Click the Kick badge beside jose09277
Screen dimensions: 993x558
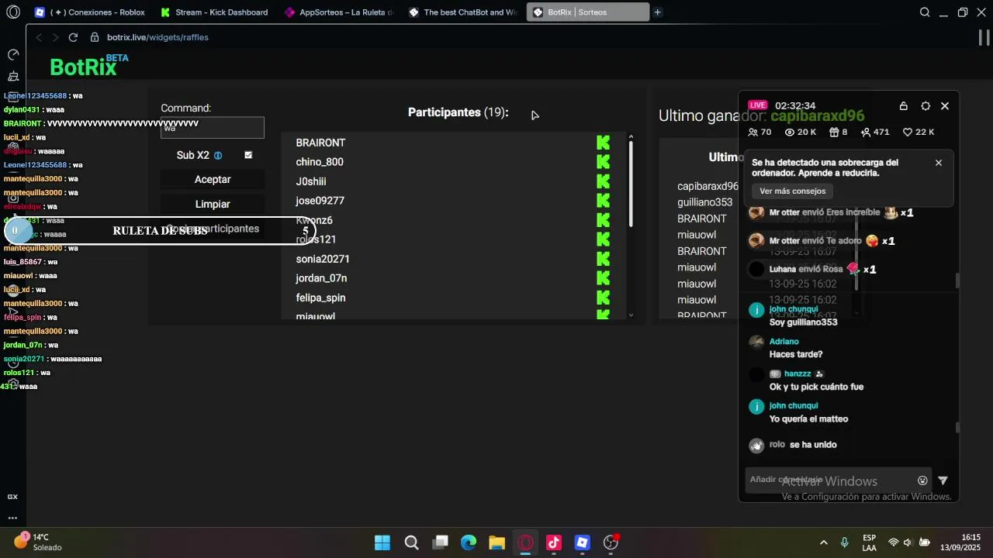coord(603,201)
